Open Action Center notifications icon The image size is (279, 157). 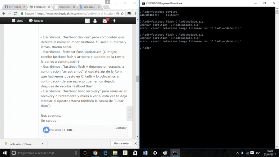tap(252, 153)
